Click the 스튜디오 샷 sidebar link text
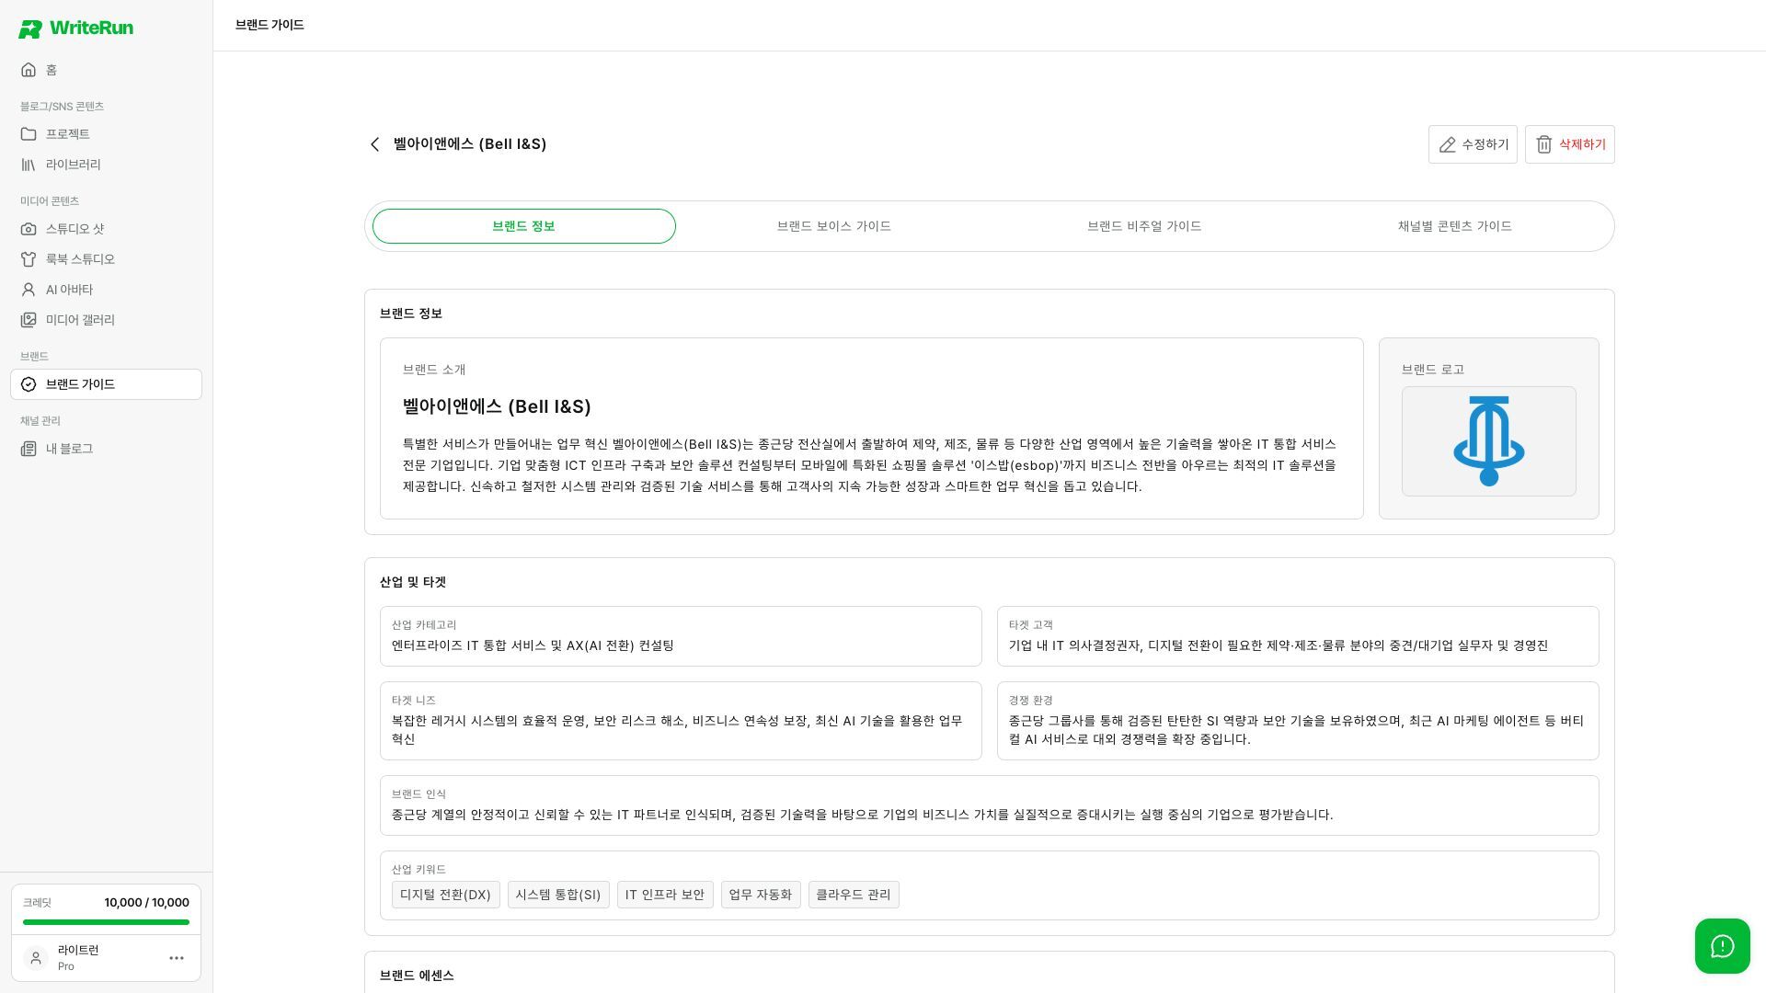Viewport: 1766px width, 993px height. click(75, 229)
